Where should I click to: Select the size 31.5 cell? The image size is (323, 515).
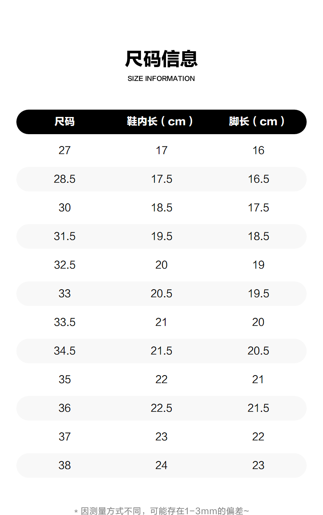click(x=65, y=236)
